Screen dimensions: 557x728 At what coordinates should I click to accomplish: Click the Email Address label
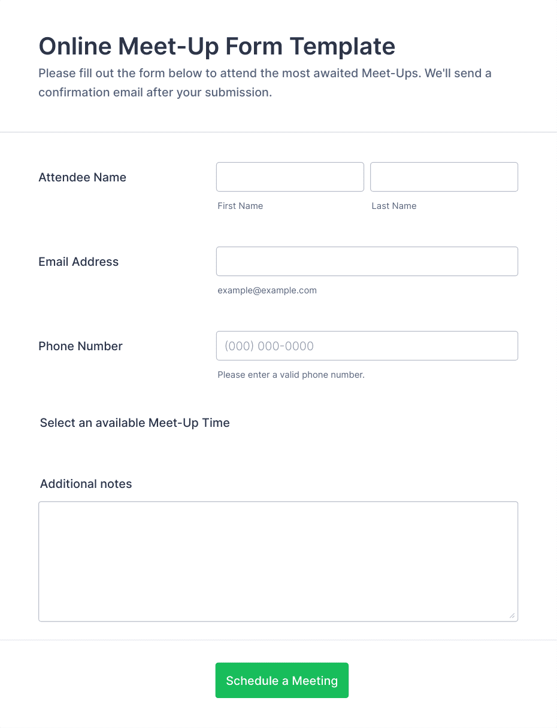(x=78, y=262)
